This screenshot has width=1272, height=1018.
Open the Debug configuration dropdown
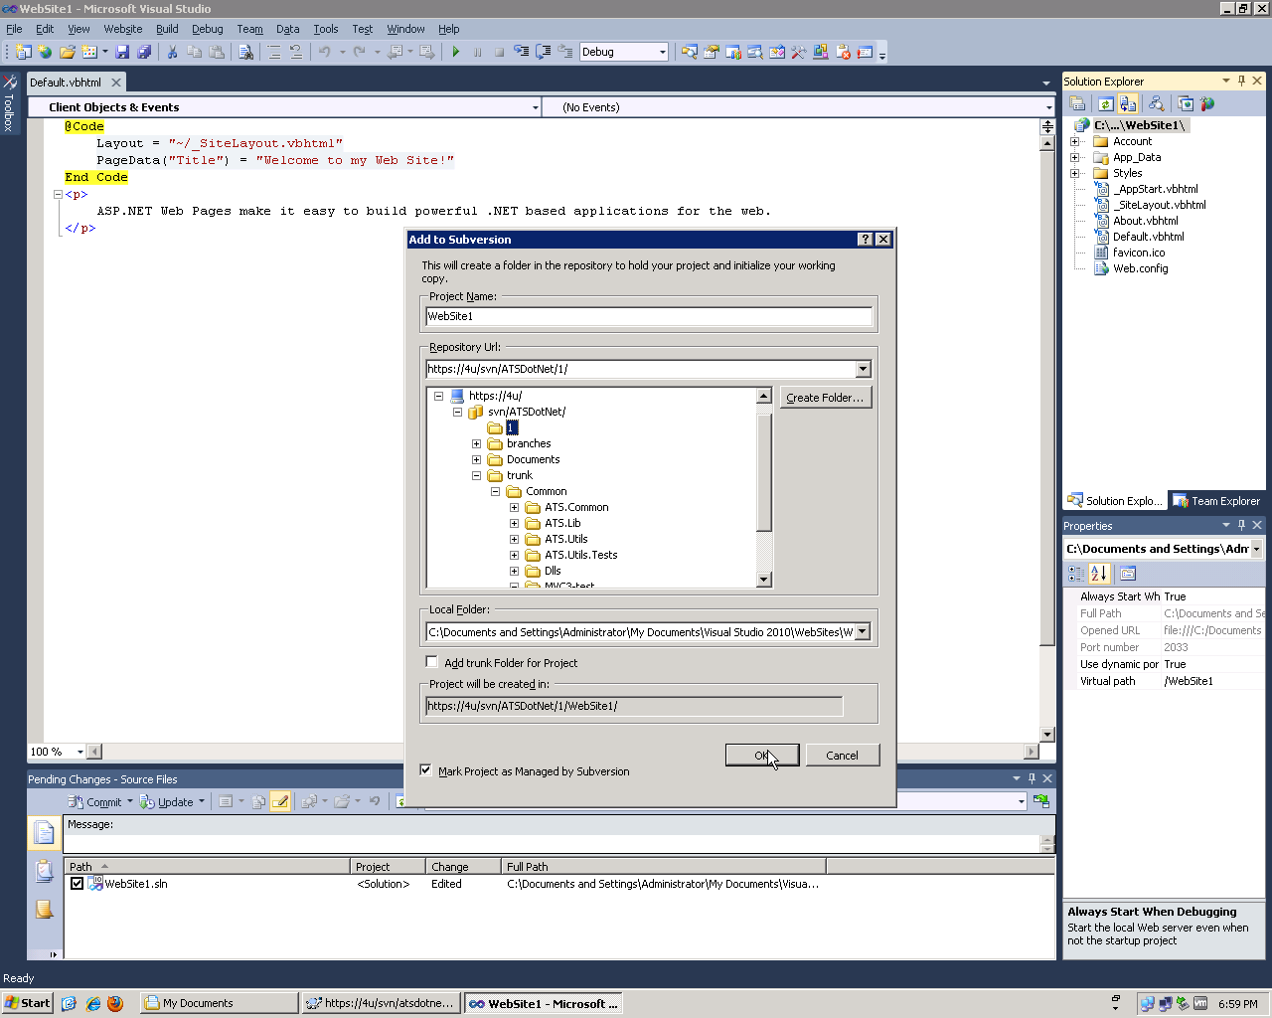(x=663, y=52)
